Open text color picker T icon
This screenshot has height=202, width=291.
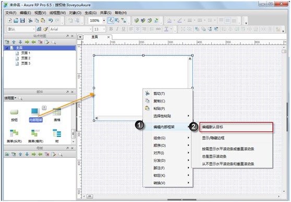click(x=166, y=29)
